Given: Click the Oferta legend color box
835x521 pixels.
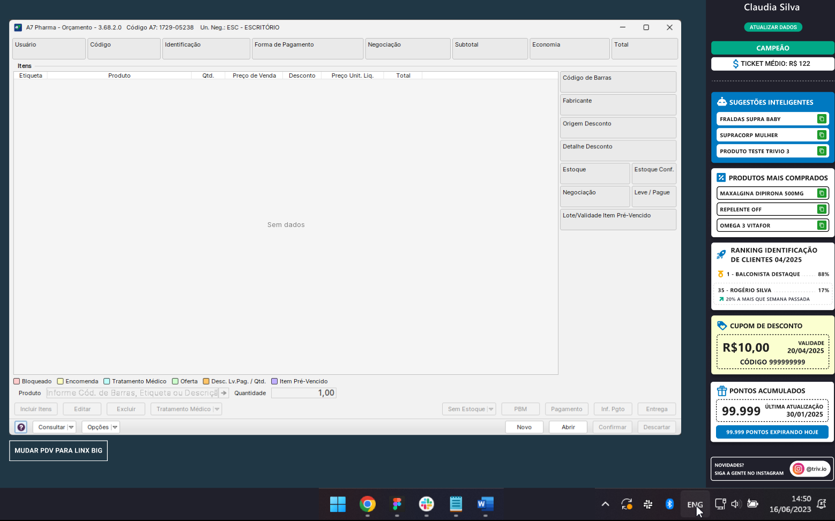Looking at the screenshot, I should tap(175, 381).
